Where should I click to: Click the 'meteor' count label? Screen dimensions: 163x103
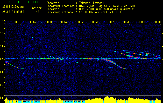[x=37, y=8]
